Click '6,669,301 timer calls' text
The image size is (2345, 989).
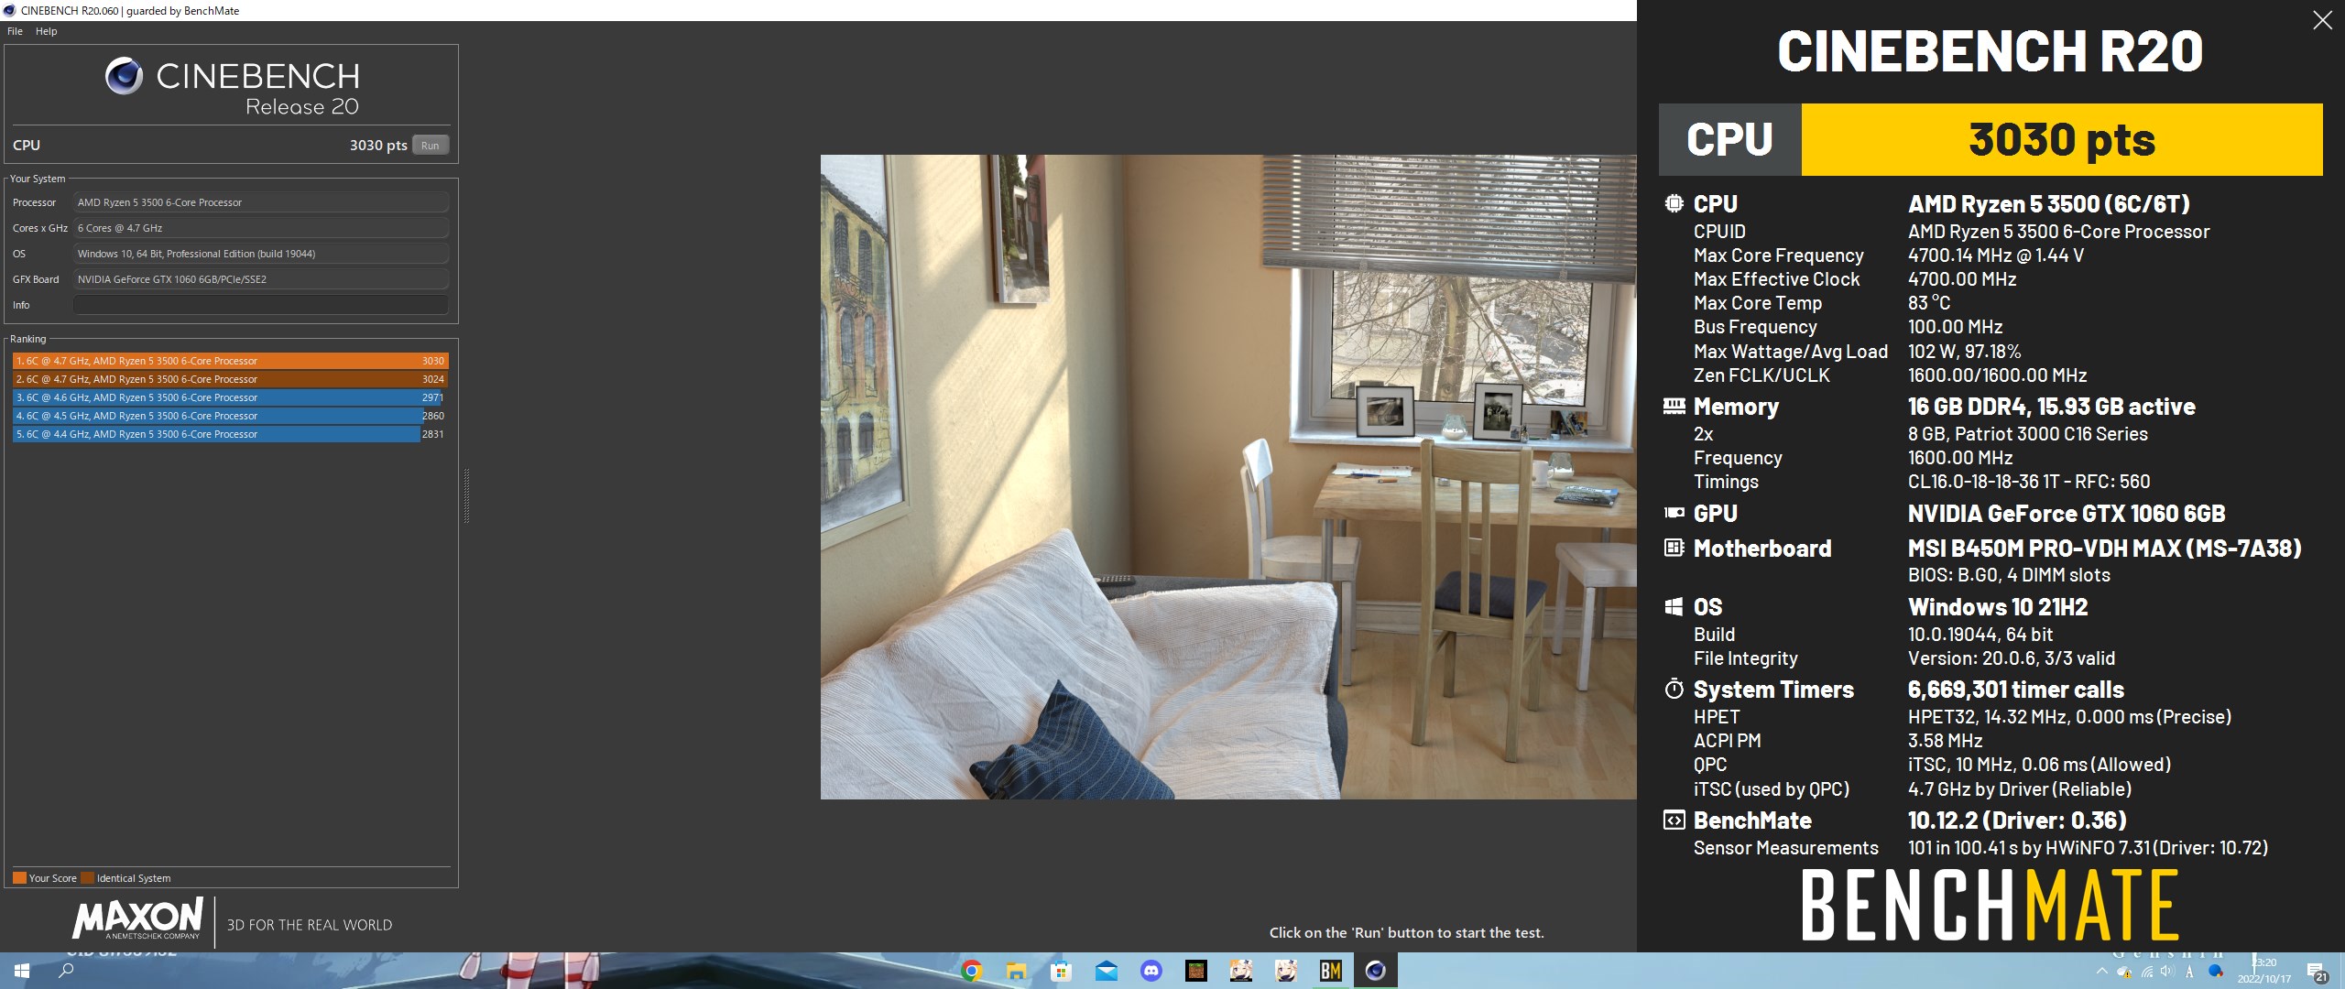2015,690
